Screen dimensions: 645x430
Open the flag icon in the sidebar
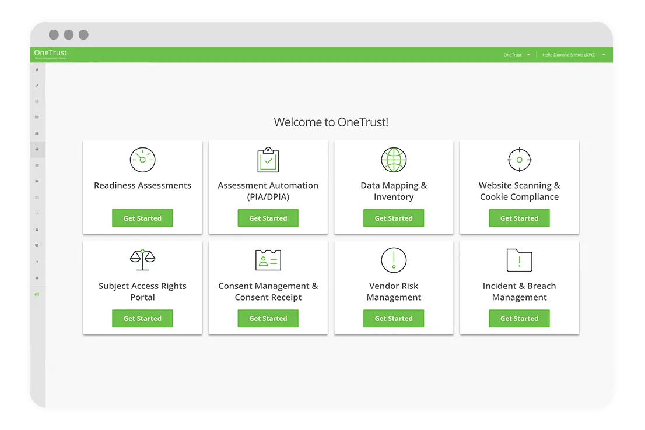(x=37, y=181)
